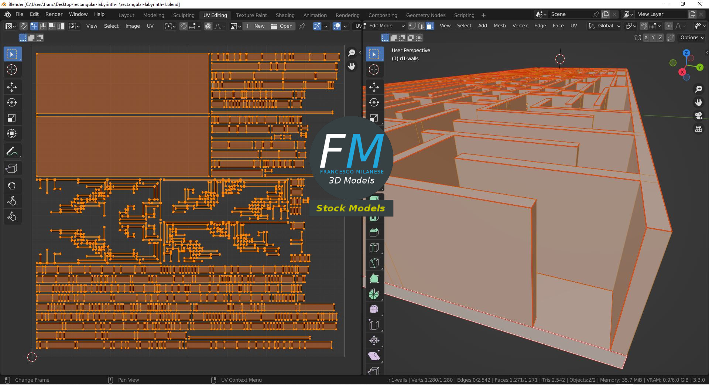This screenshot has width=709, height=385.
Task: Activate the Rotate tool in UV editor
Action: pos(12,102)
